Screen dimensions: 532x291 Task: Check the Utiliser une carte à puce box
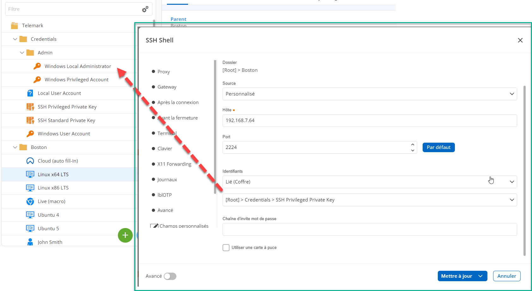point(226,248)
